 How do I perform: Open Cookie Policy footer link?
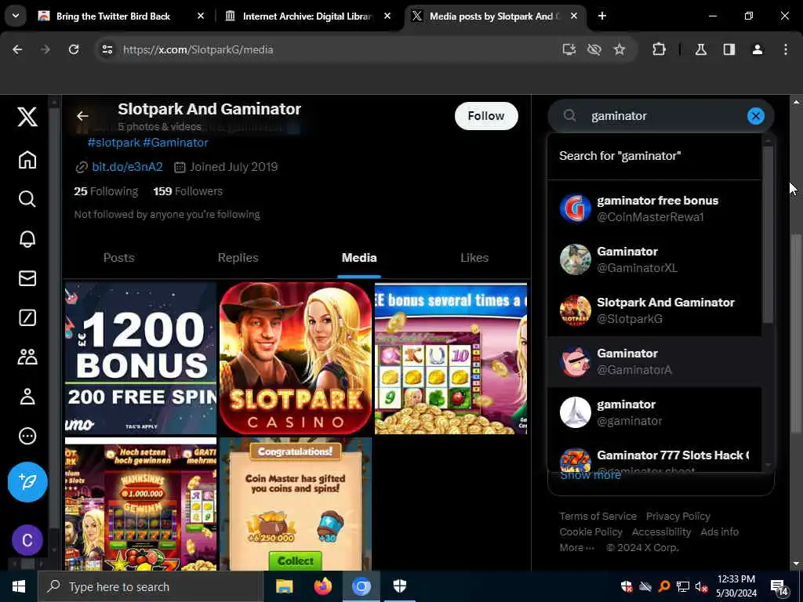(x=590, y=532)
